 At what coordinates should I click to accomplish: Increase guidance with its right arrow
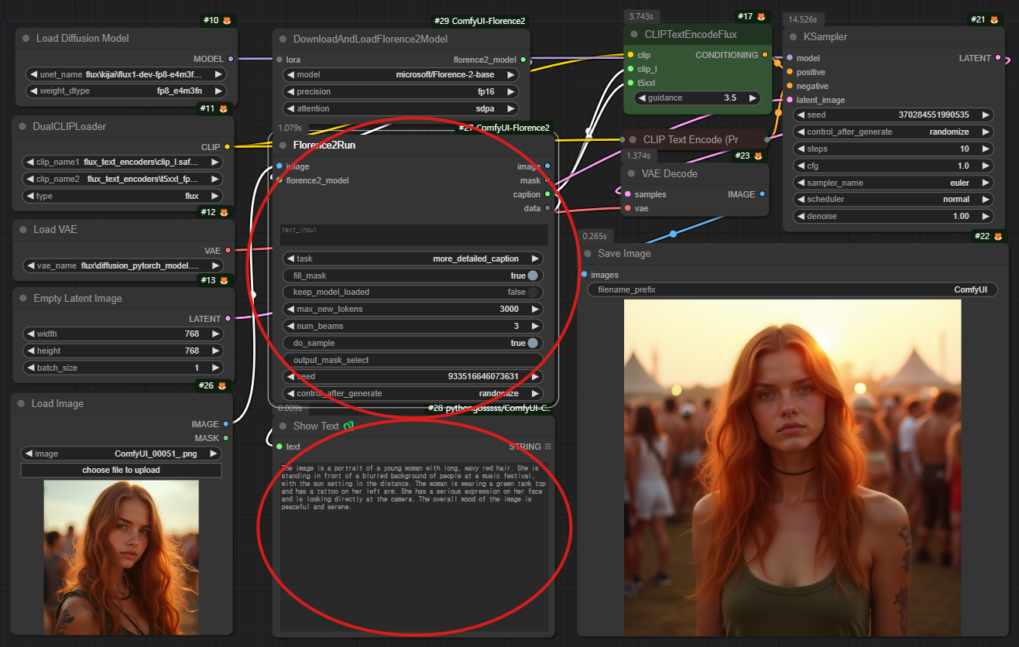click(753, 98)
